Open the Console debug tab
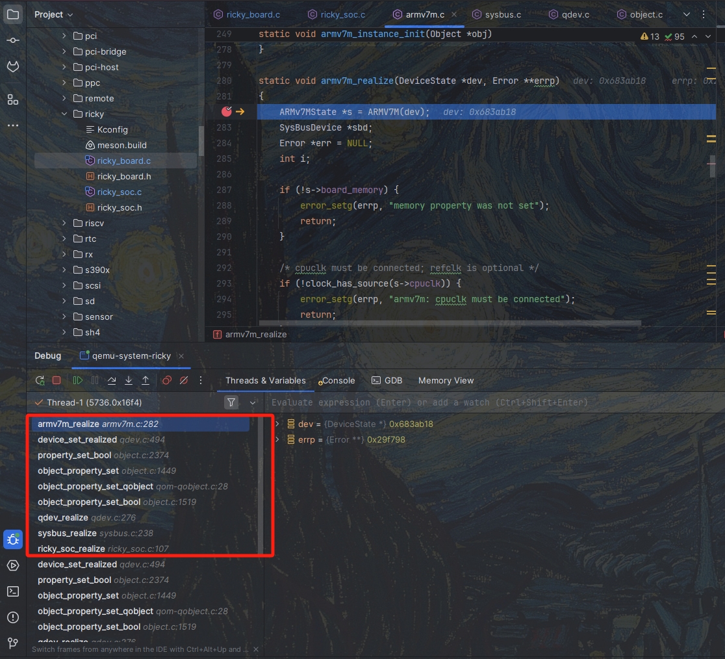This screenshot has width=725, height=659. (337, 381)
